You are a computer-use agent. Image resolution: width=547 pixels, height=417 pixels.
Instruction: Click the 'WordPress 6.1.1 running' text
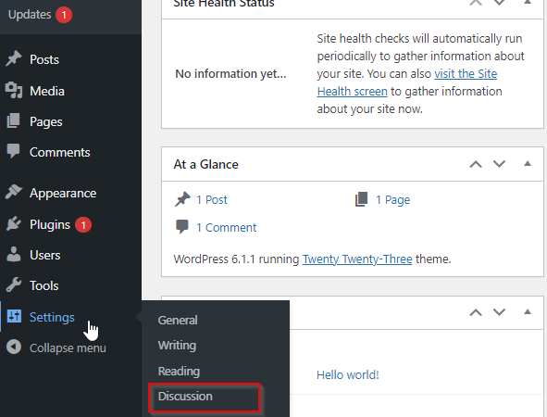237,259
